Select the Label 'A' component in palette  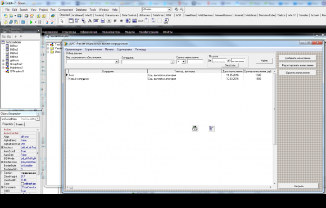tap(90, 21)
